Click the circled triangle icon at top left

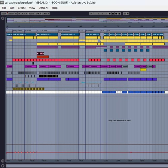point(3,18)
